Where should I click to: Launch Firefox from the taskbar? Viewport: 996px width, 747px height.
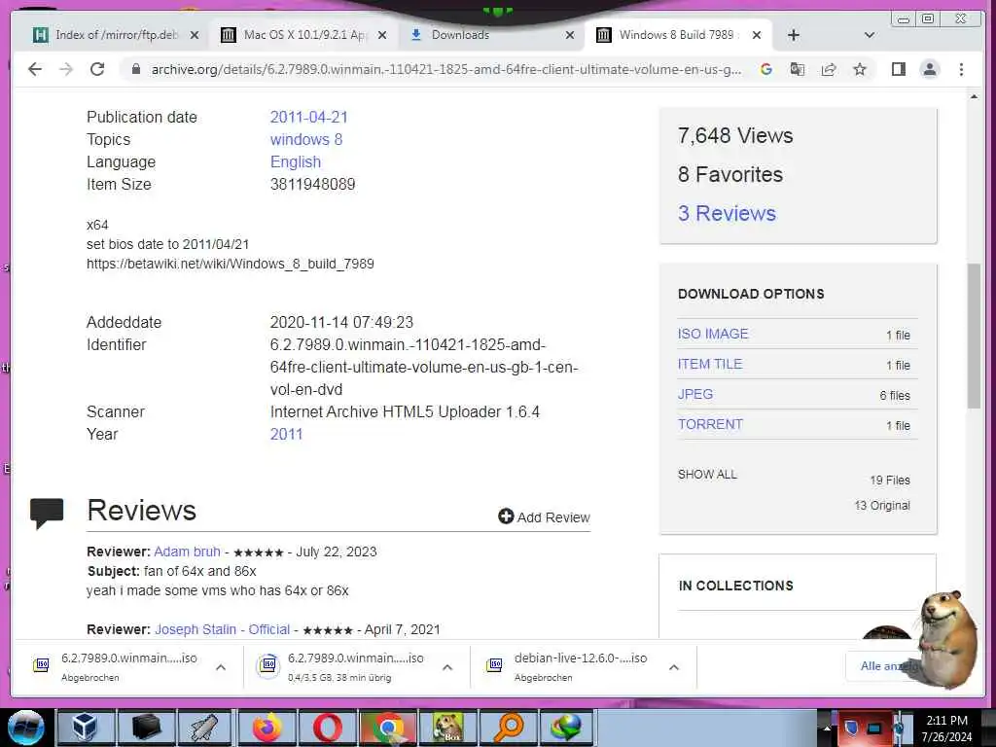click(x=267, y=728)
